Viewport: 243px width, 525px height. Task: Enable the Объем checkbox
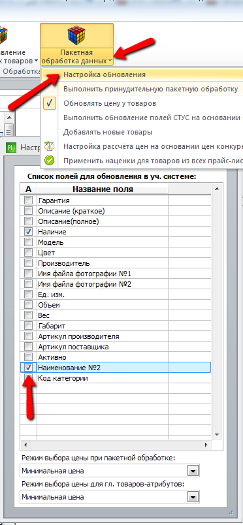tap(29, 305)
